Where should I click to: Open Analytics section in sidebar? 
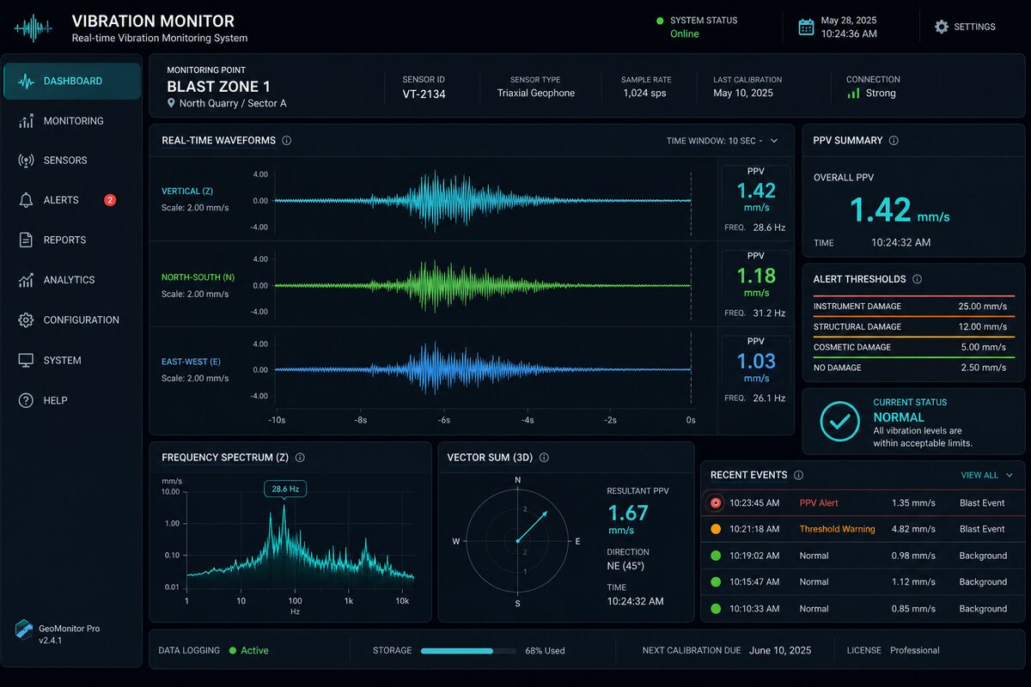point(72,280)
